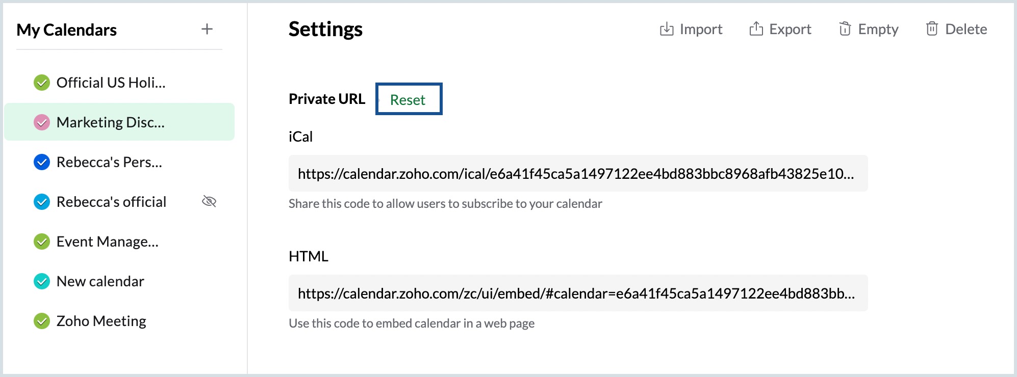
Task: Toggle the Rebecca's Pers... calendar checkmark
Action: [42, 162]
